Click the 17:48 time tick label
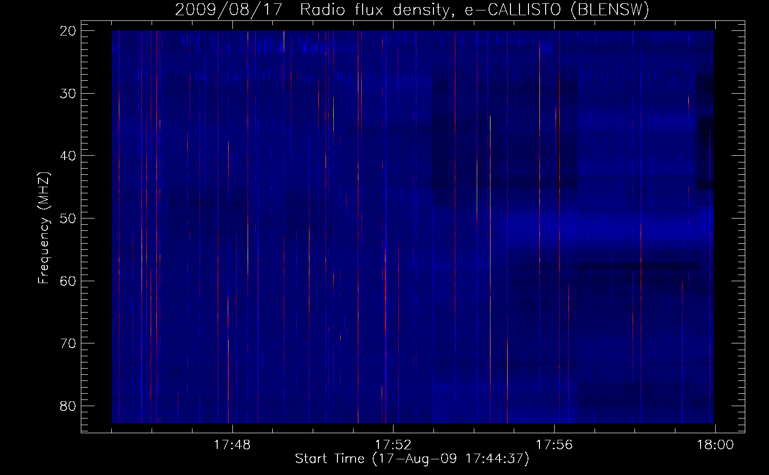Viewport: 769px width, 475px height. coord(232,445)
